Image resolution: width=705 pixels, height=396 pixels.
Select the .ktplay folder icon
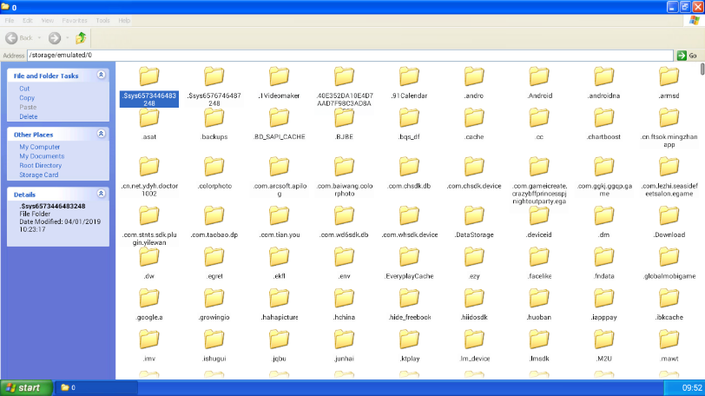pos(409,340)
